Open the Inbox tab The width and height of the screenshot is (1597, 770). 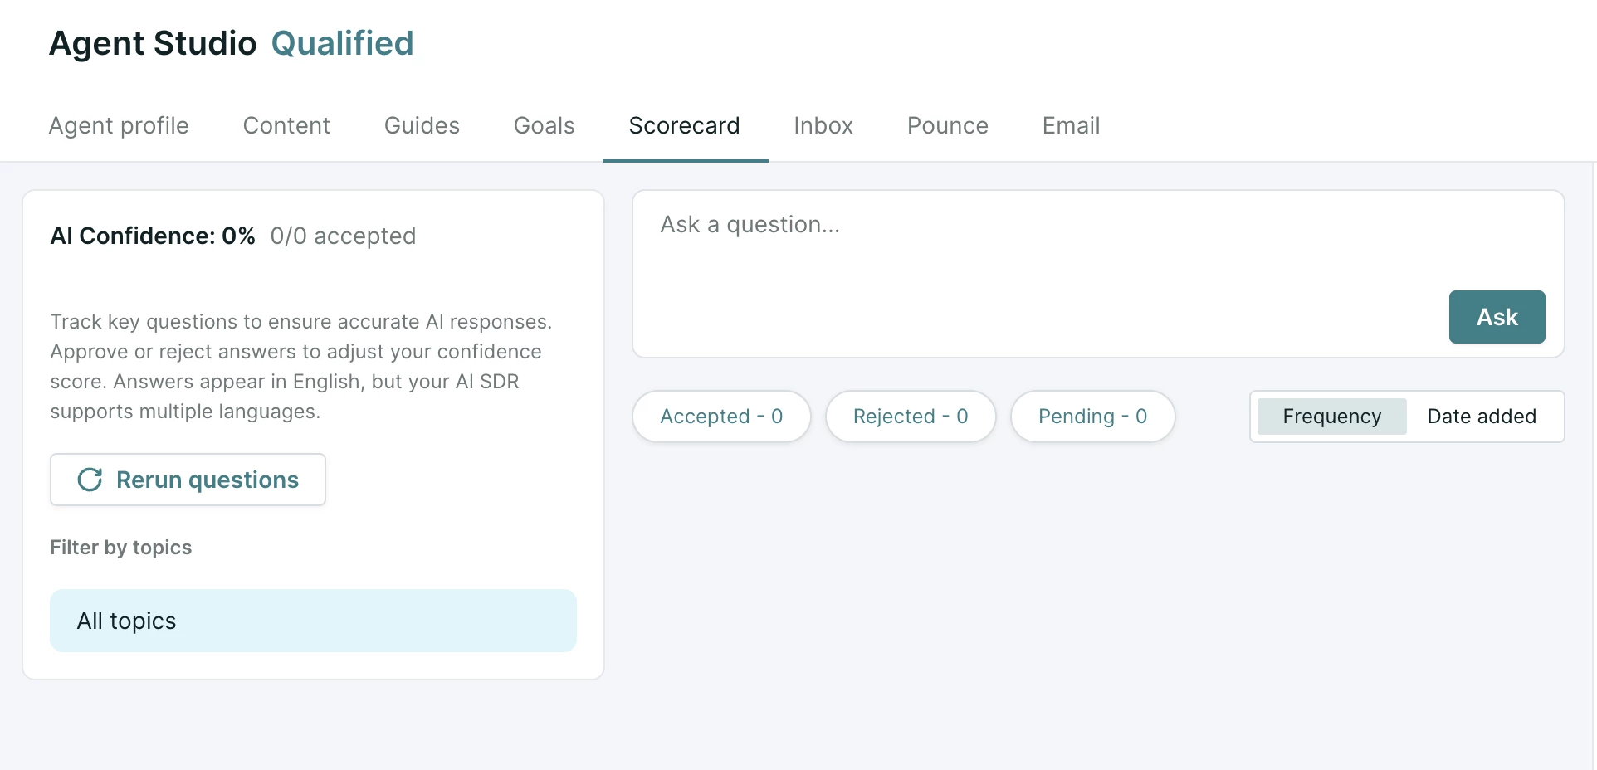click(823, 125)
